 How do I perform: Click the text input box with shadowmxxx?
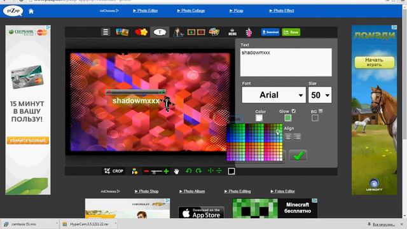tap(286, 62)
